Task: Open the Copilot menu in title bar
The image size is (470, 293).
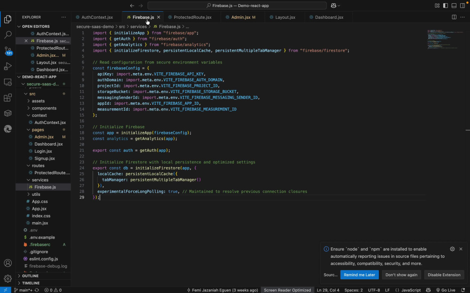Action: [335, 5]
